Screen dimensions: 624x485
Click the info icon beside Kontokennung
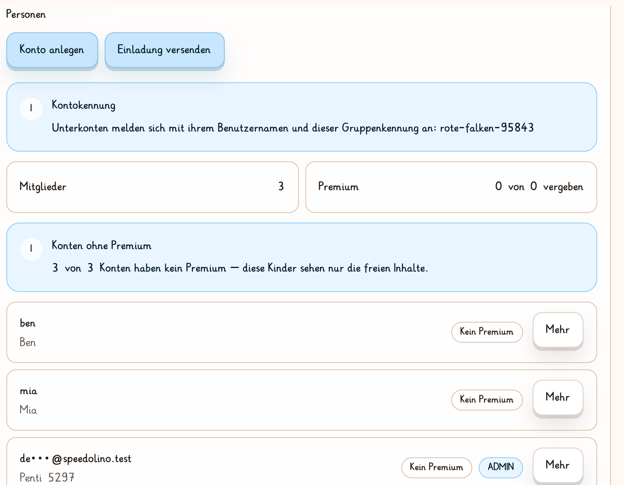[31, 108]
